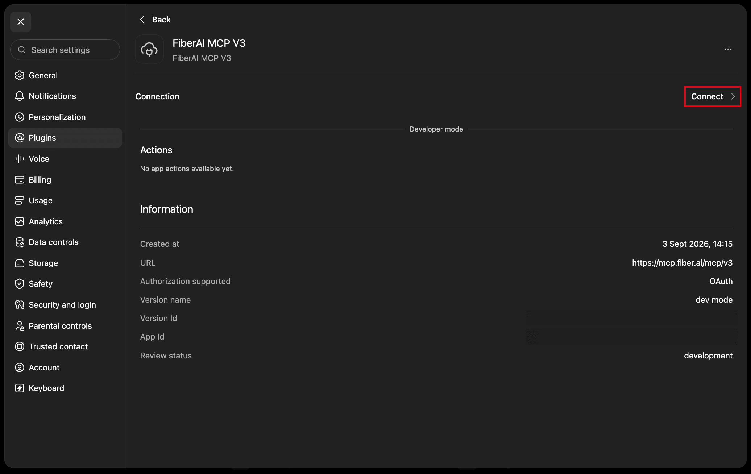Open General settings

point(65,75)
